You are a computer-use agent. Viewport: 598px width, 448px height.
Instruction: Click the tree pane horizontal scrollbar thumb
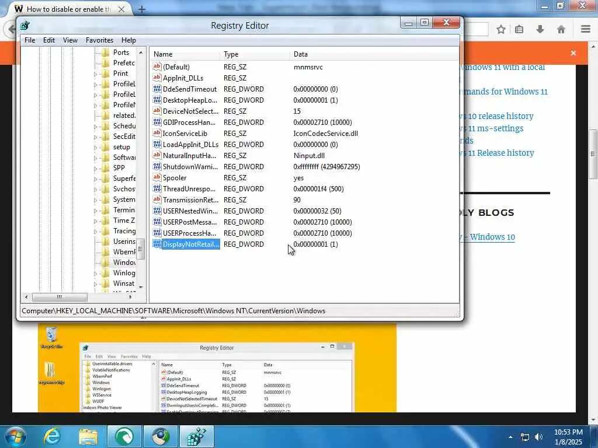(60, 297)
